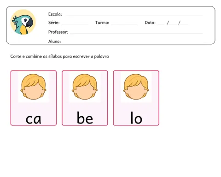Click the 'Escola:' label
Viewport: 221px width, 177px height.
click(55, 14)
